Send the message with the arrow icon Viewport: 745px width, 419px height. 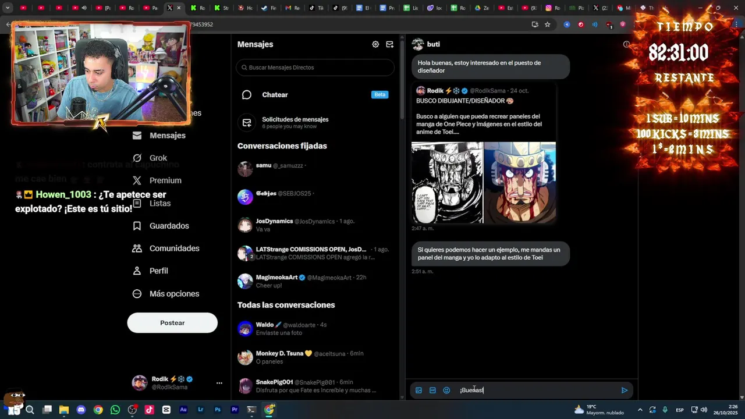click(x=624, y=390)
